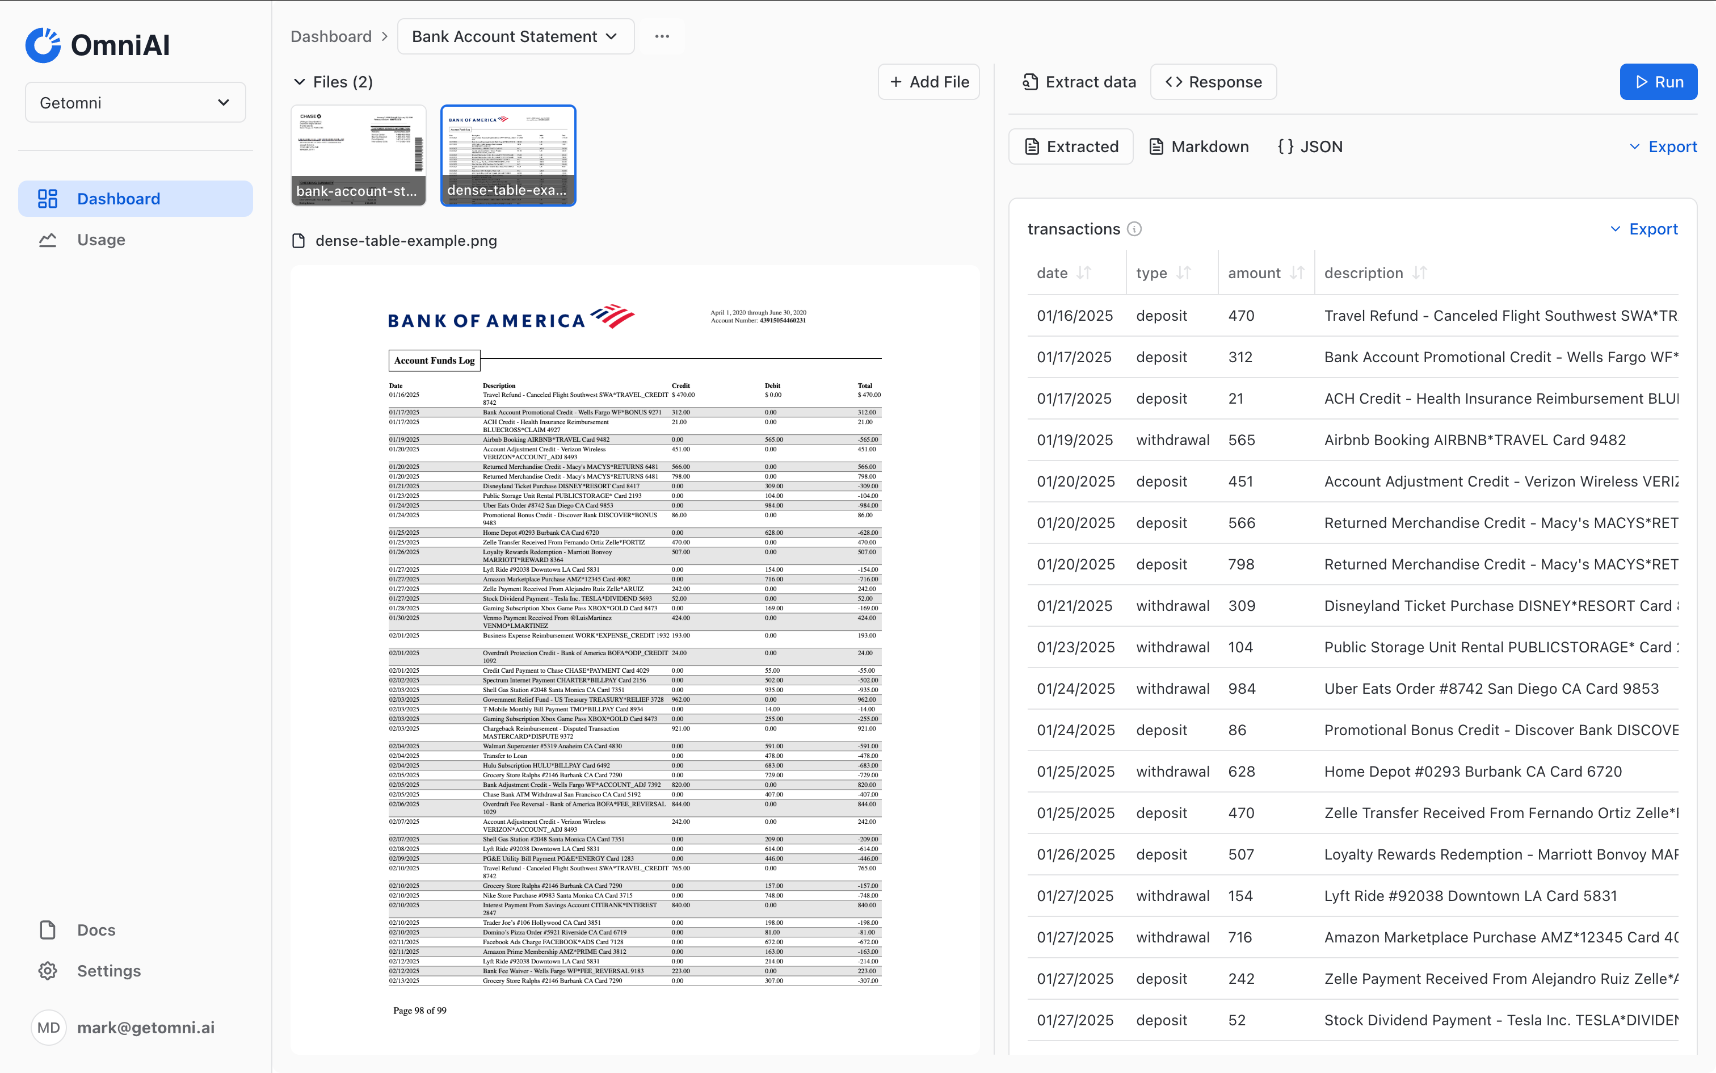Open the Response view
1716x1073 pixels.
1213,82
